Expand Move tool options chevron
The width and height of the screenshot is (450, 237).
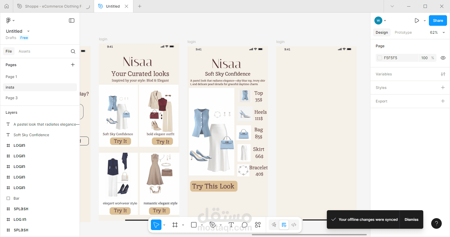164,225
